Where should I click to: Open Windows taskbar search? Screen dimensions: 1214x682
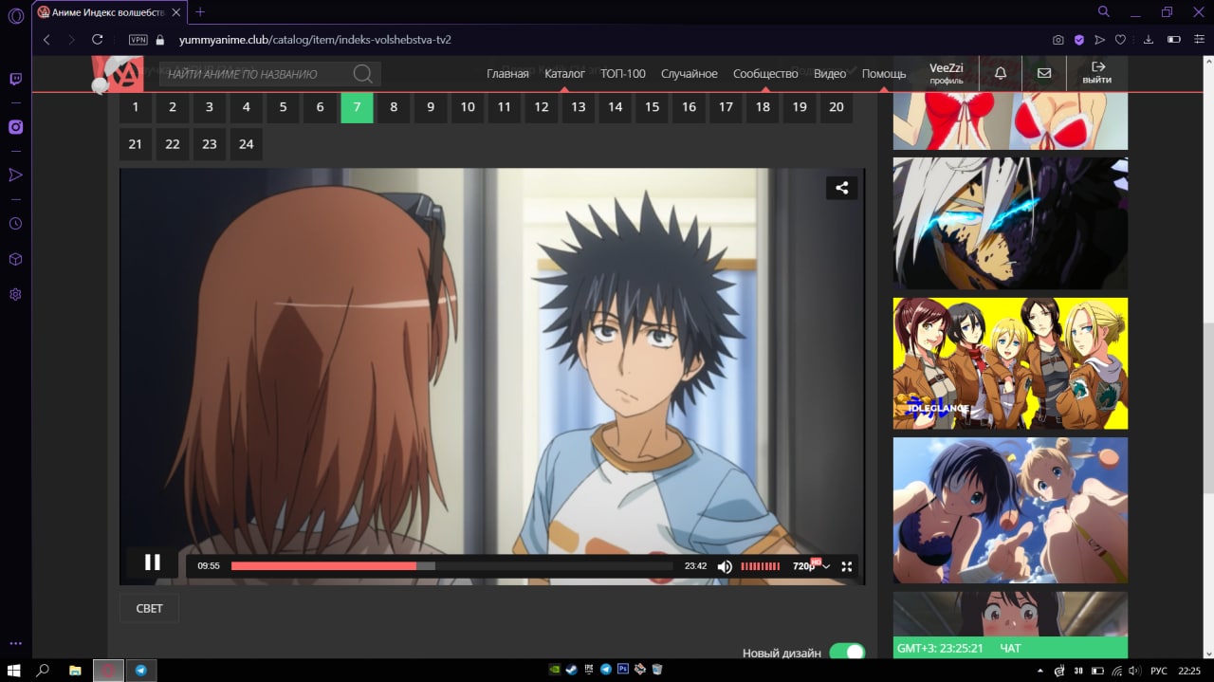[43, 670]
